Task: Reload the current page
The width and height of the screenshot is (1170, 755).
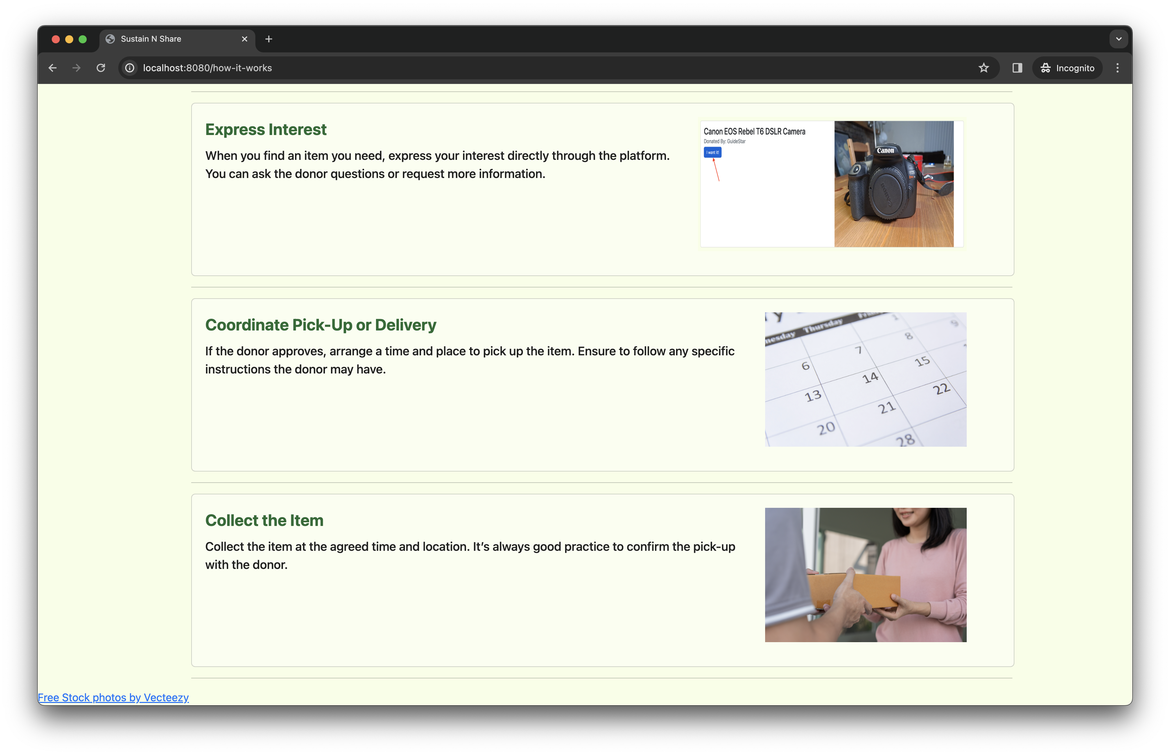Action: tap(101, 68)
